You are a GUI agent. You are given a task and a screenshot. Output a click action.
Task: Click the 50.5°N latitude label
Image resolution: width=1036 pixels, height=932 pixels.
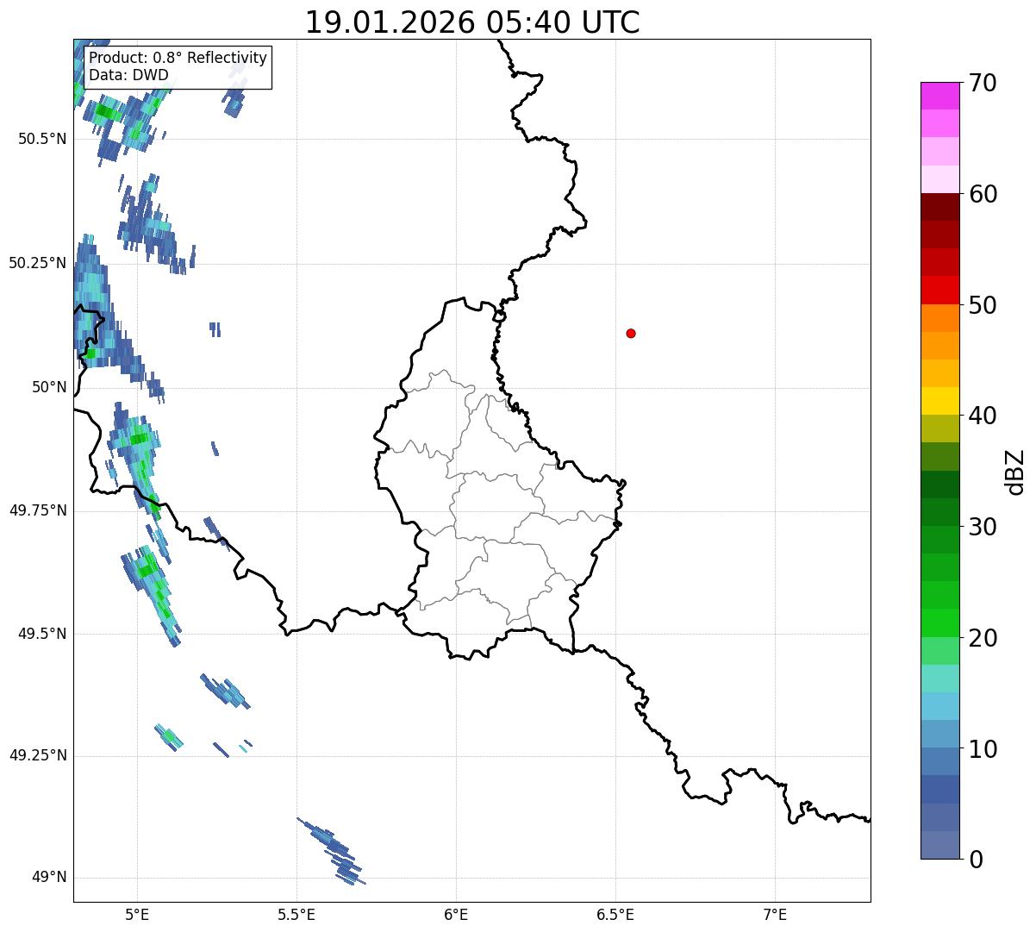point(41,139)
